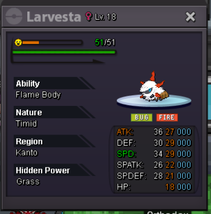Select the Nature header
This screenshot has width=211, height=214.
pos(54,112)
